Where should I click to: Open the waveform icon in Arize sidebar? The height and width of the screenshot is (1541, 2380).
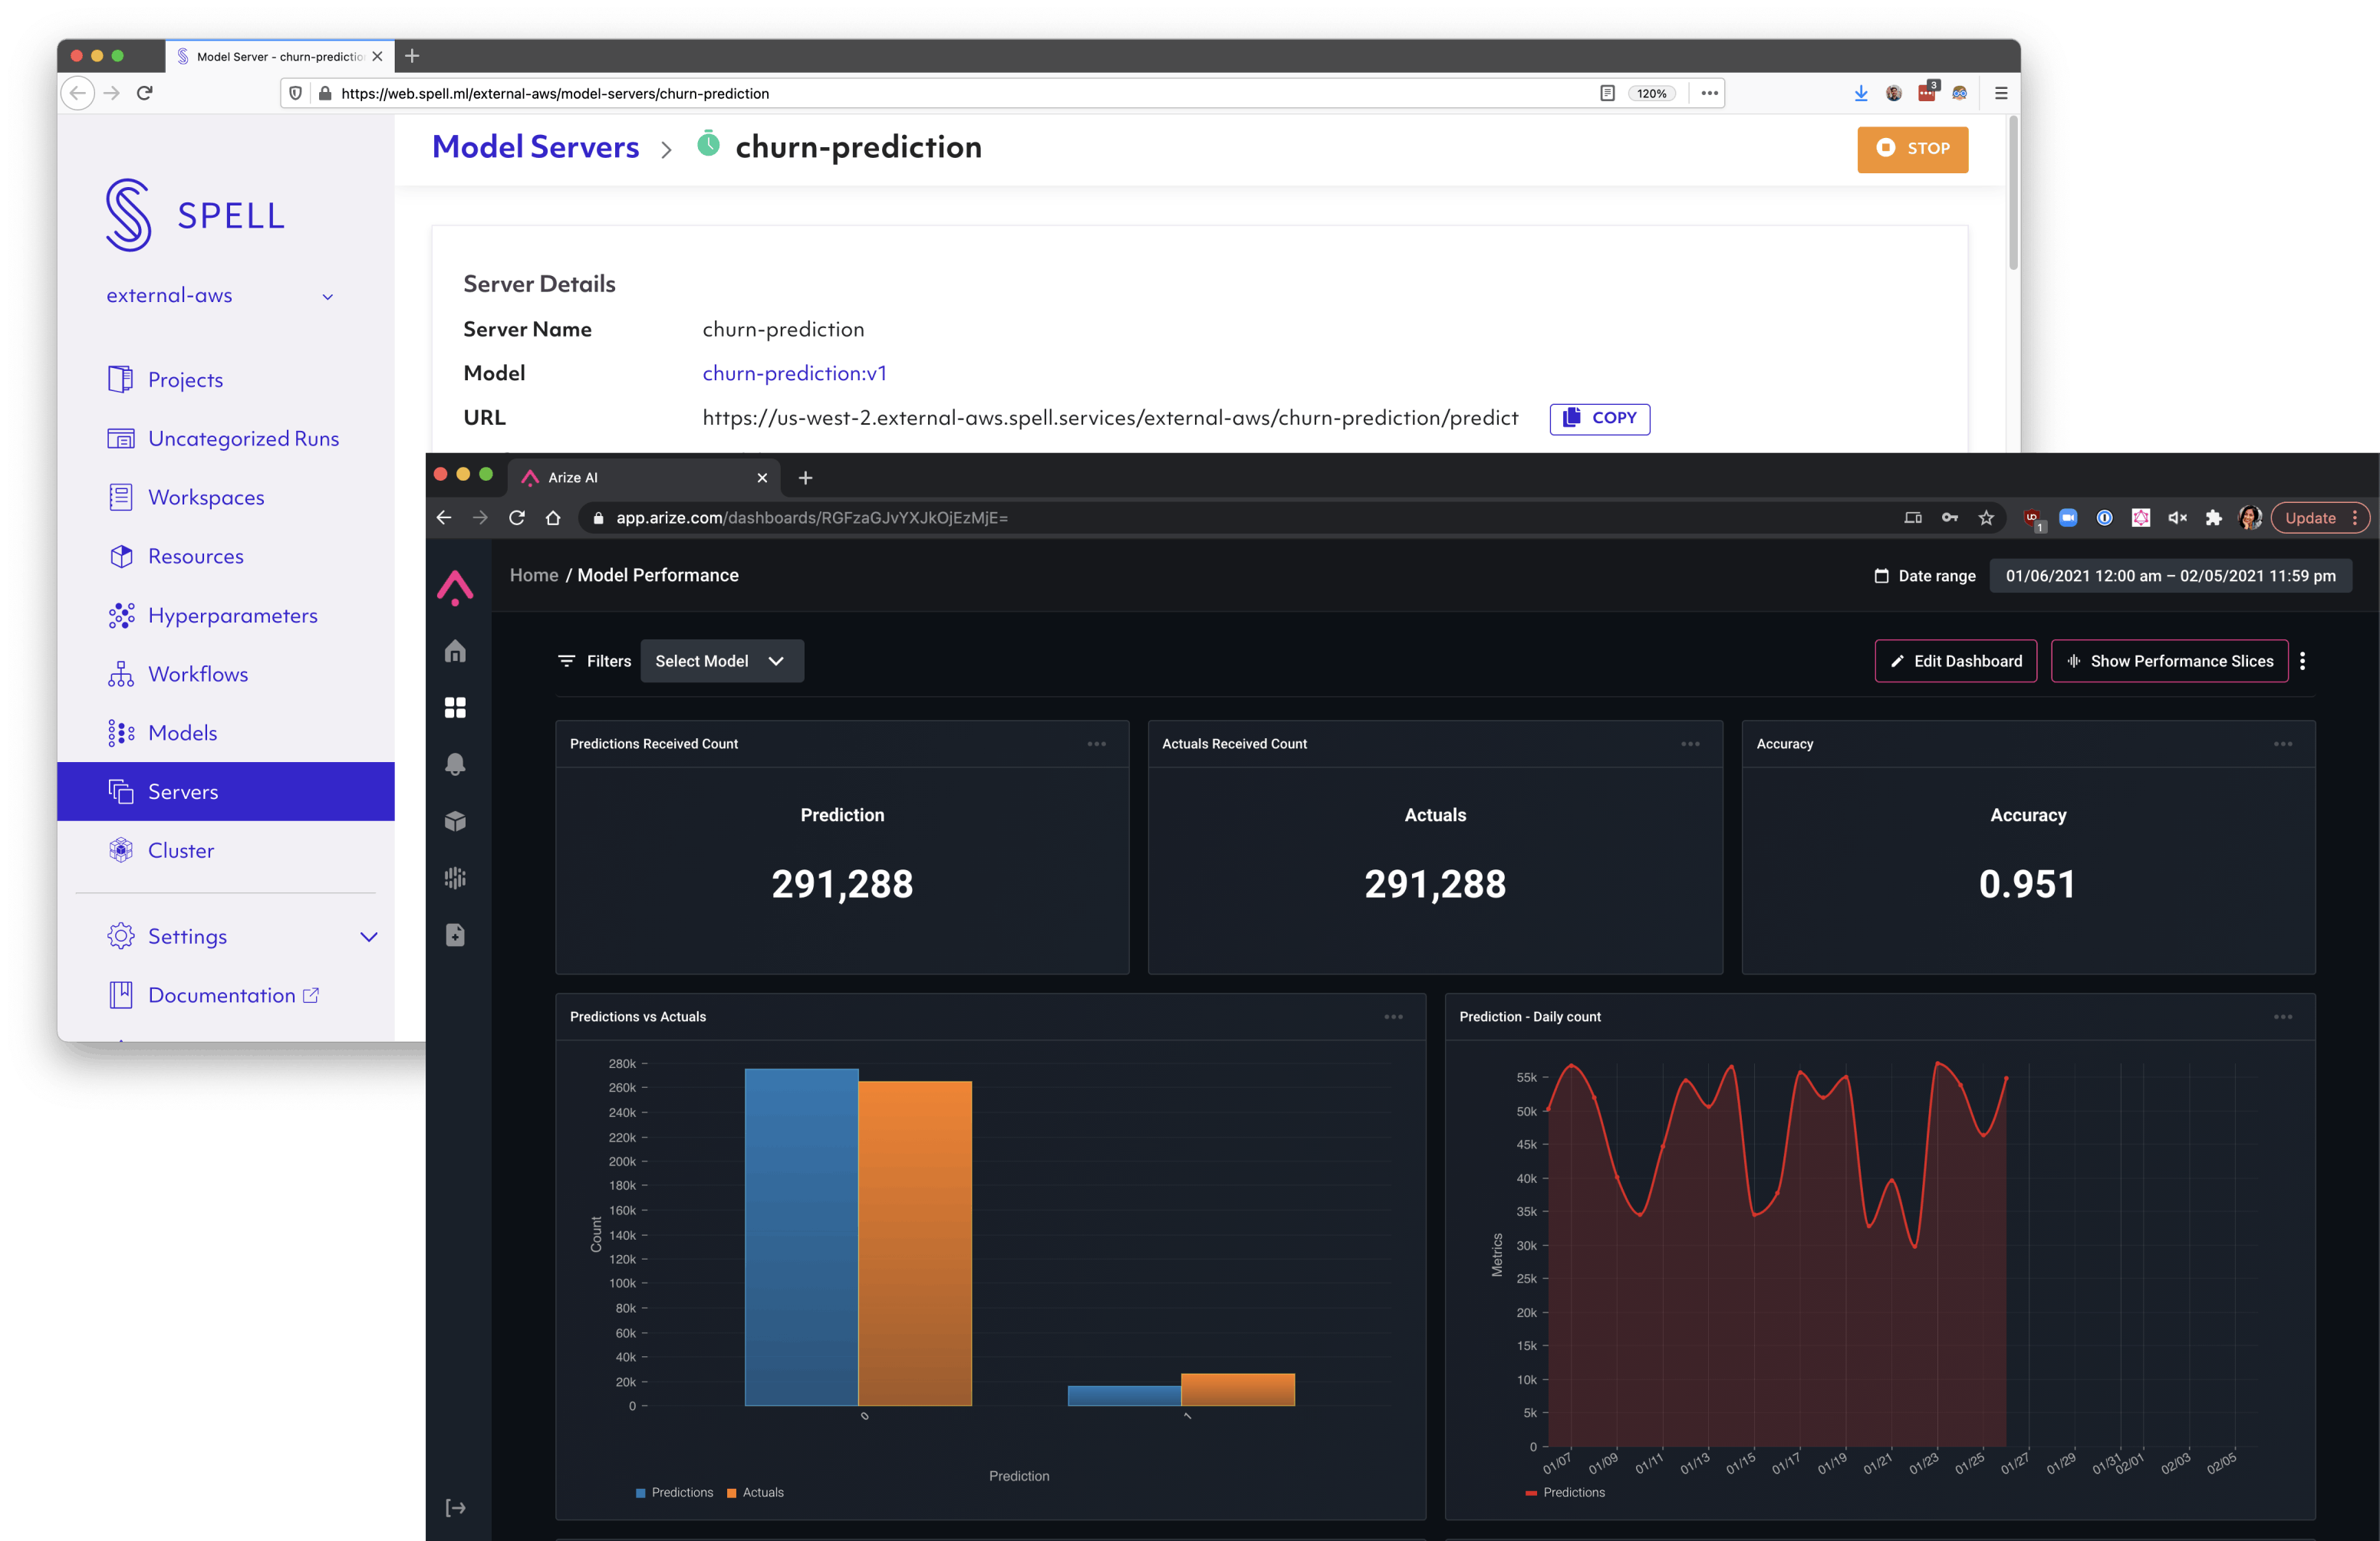click(455, 879)
